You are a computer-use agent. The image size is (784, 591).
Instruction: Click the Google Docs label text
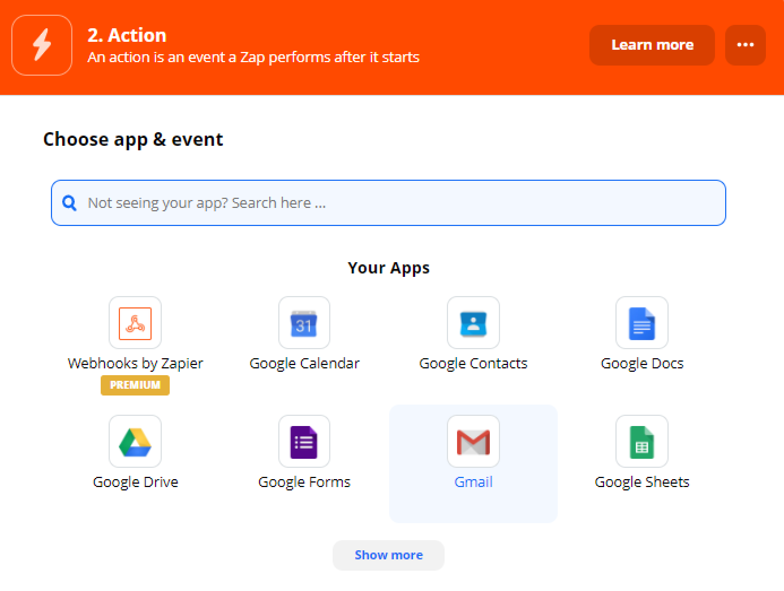(x=642, y=363)
